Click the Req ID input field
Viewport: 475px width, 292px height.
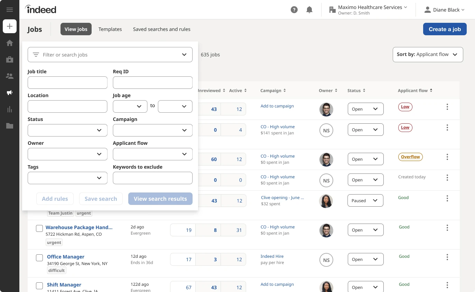click(x=152, y=83)
